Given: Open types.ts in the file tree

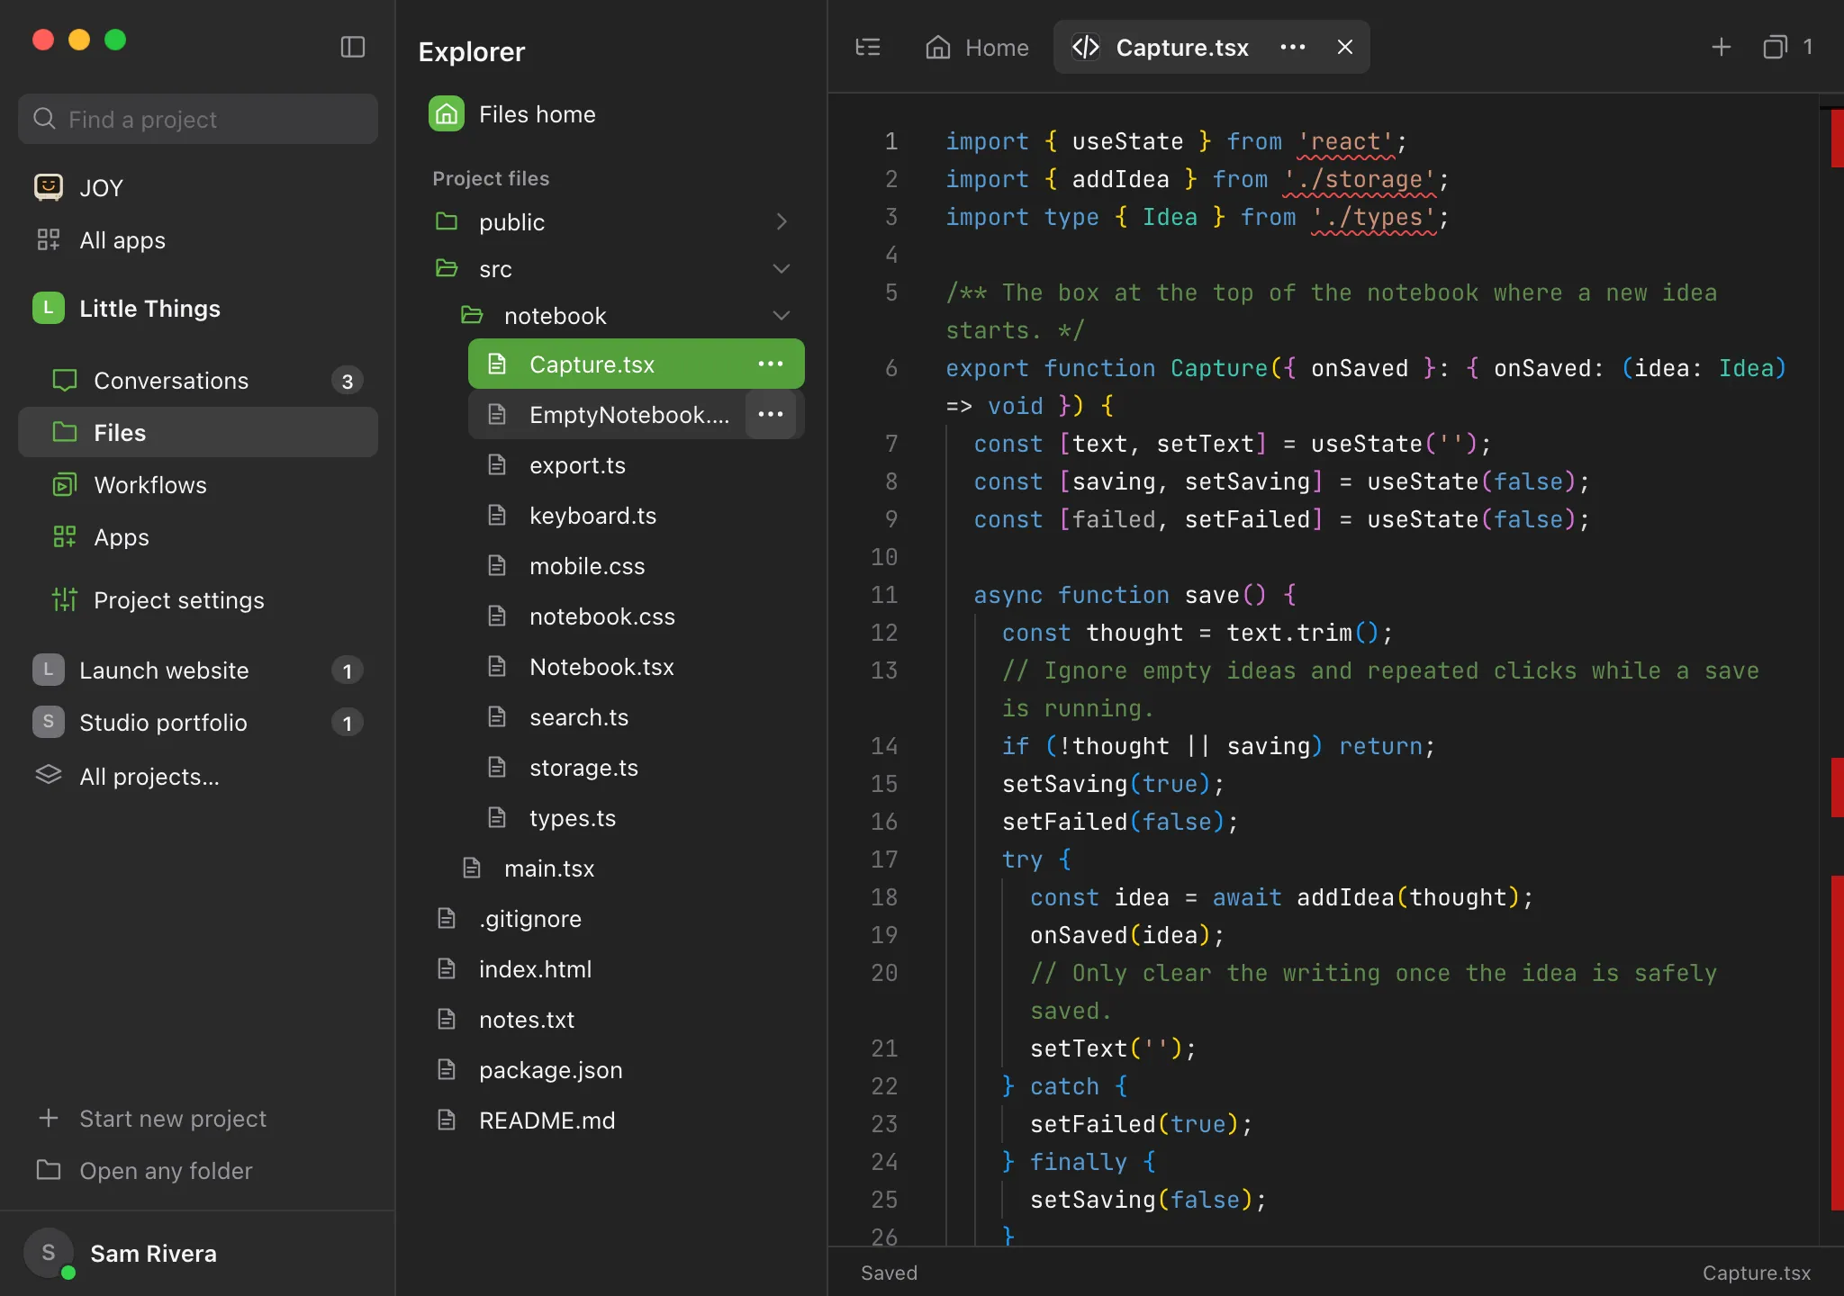Looking at the screenshot, I should (637, 818).
